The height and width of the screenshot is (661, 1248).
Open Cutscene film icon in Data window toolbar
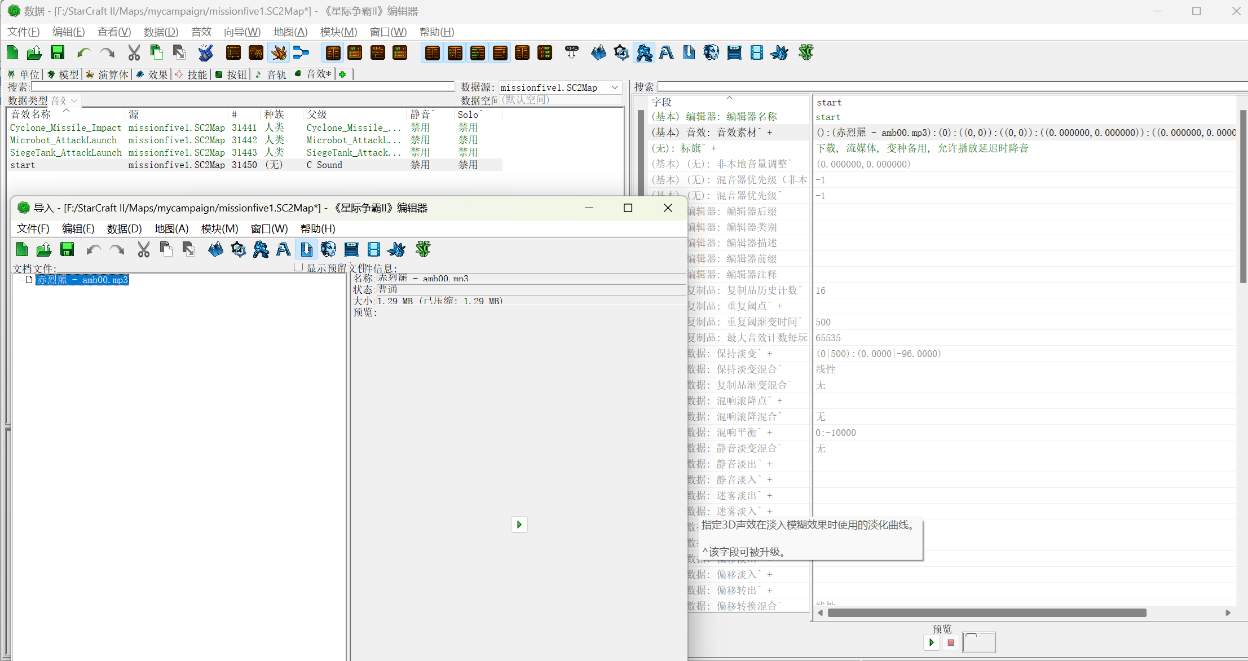pyautogui.click(x=756, y=53)
